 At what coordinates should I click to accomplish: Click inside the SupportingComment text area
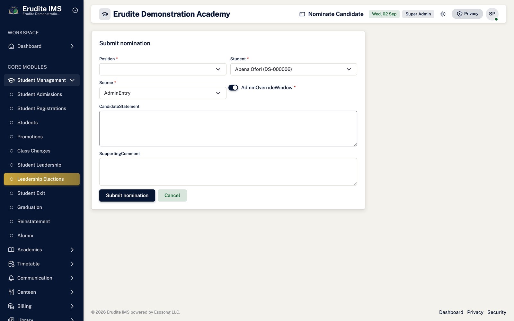coord(228,172)
